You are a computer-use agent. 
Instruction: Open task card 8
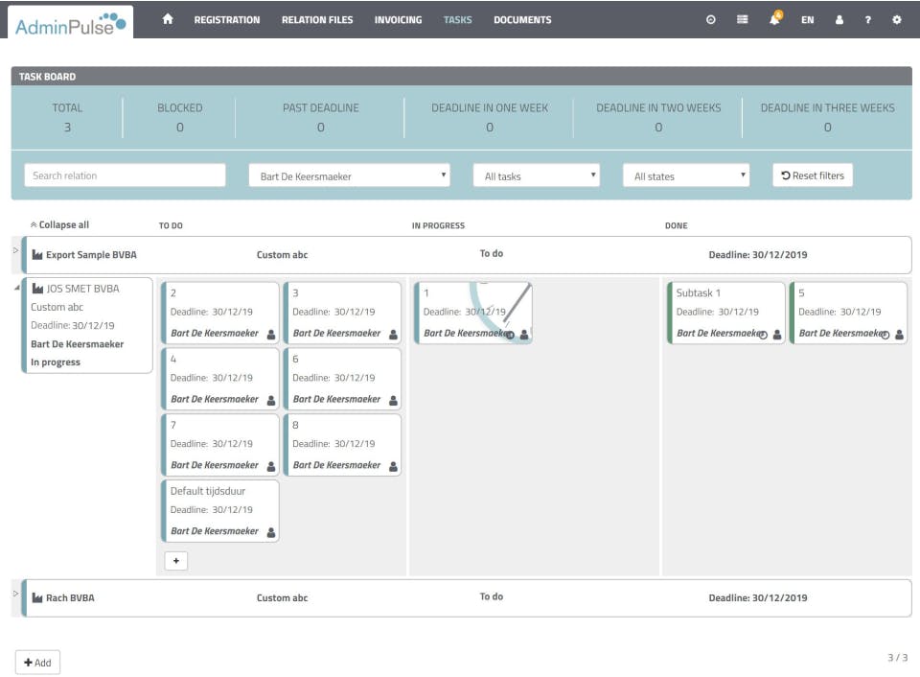tap(342, 445)
